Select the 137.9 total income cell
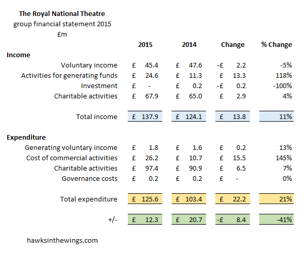Screen dimensions: 304x253 145,116
